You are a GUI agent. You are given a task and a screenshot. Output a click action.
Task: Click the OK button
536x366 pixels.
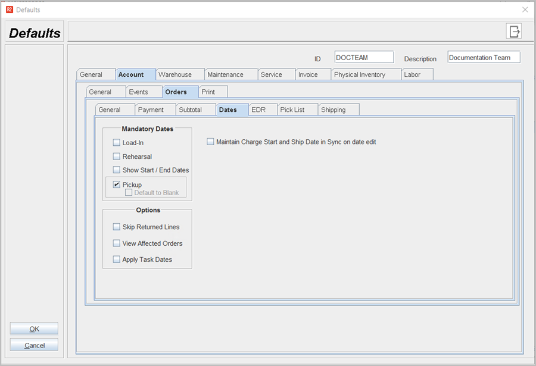coord(34,329)
